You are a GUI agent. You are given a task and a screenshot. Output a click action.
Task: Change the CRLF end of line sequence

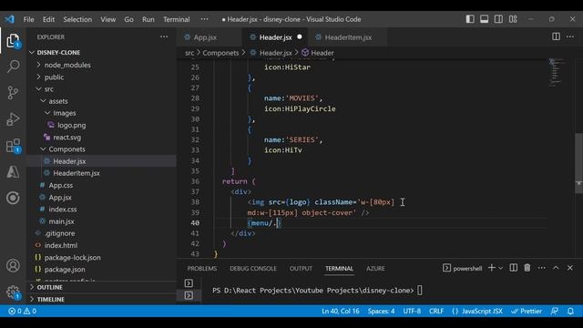tap(436, 312)
